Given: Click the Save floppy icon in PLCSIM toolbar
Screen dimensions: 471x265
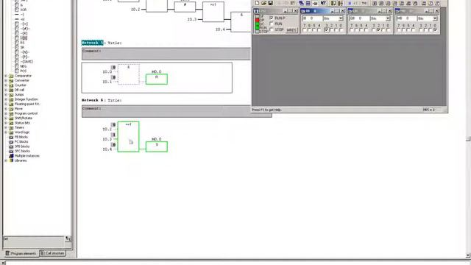Looking at the screenshot, I should [270, 3].
